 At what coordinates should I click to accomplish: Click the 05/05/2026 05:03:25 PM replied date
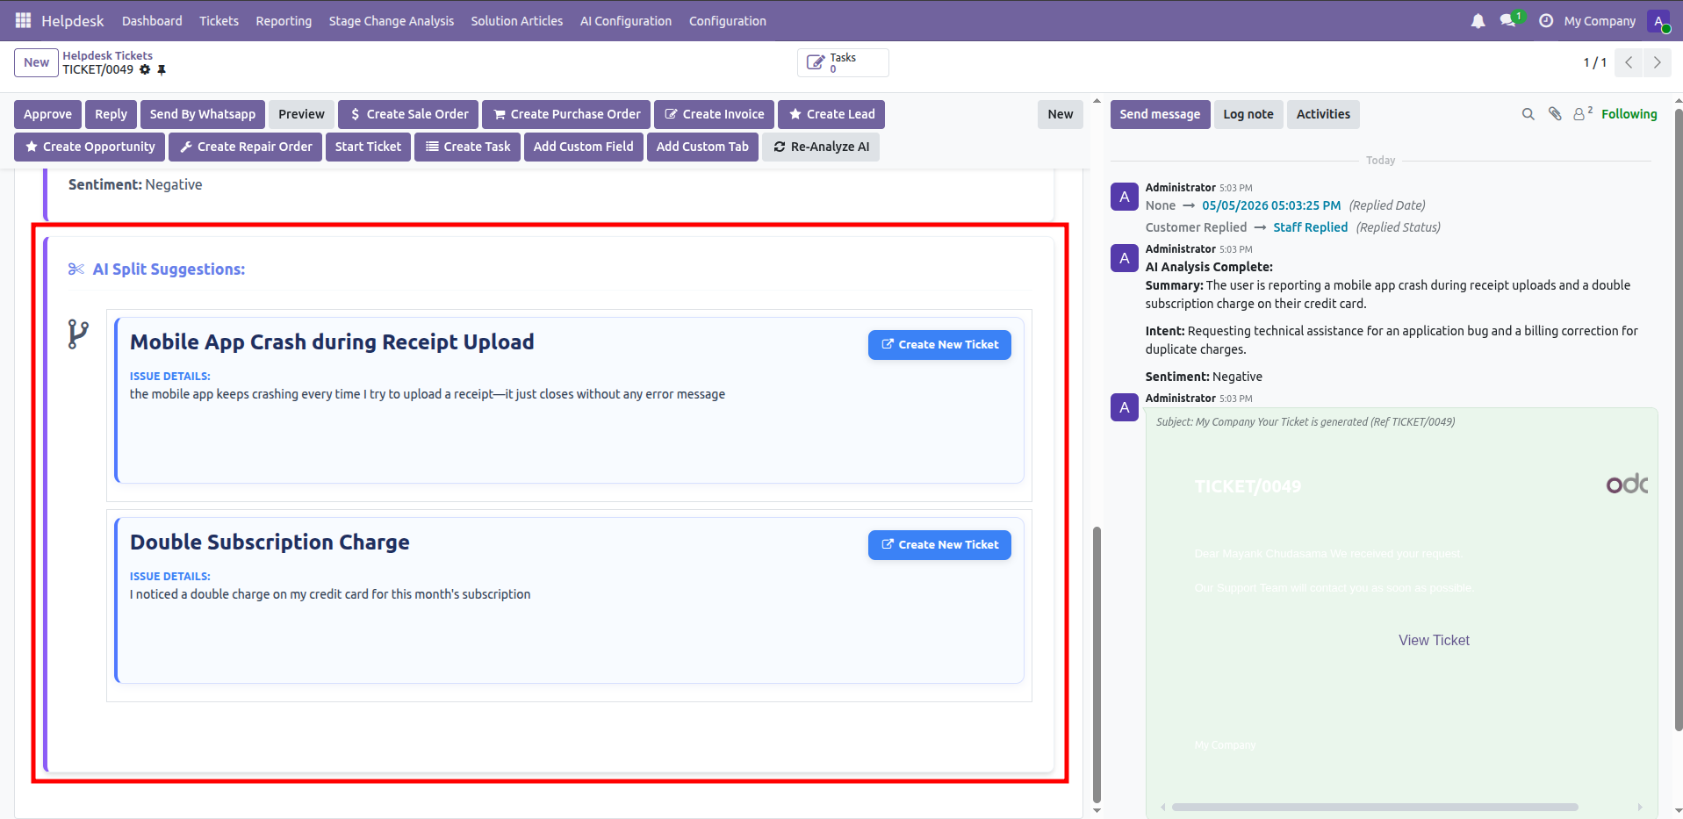[1271, 205]
